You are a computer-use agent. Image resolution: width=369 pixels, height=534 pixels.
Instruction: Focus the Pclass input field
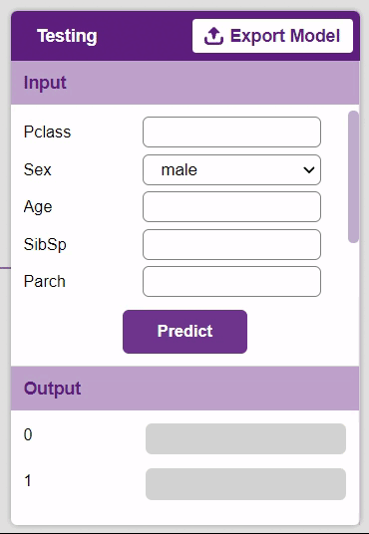click(x=231, y=133)
